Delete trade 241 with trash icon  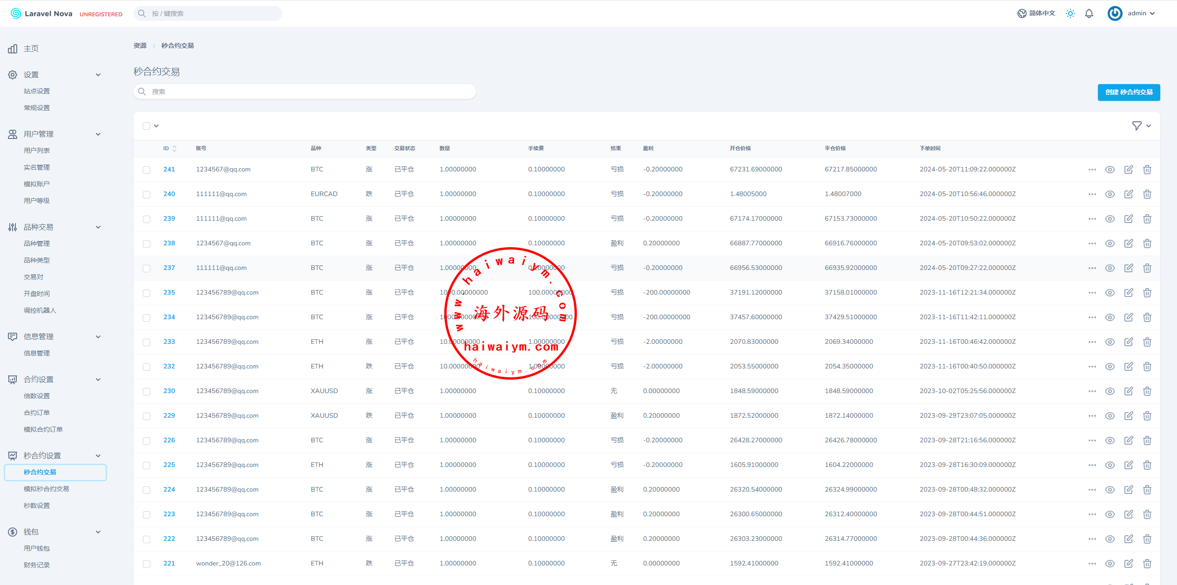[1147, 170]
